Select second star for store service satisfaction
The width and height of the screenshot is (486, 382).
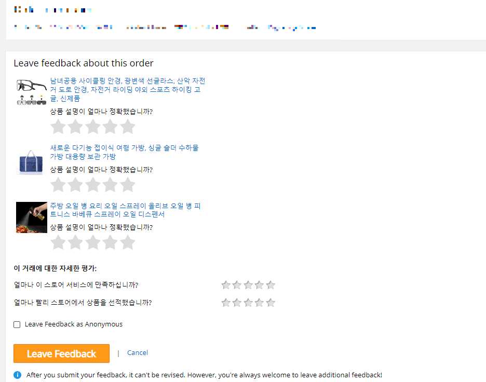237,284
